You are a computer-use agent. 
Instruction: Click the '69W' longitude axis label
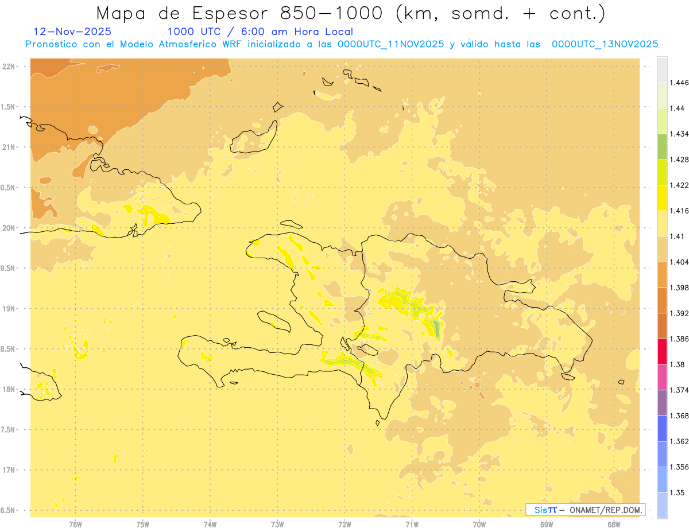click(547, 524)
